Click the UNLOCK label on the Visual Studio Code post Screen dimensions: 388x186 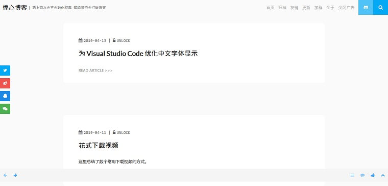point(123,40)
